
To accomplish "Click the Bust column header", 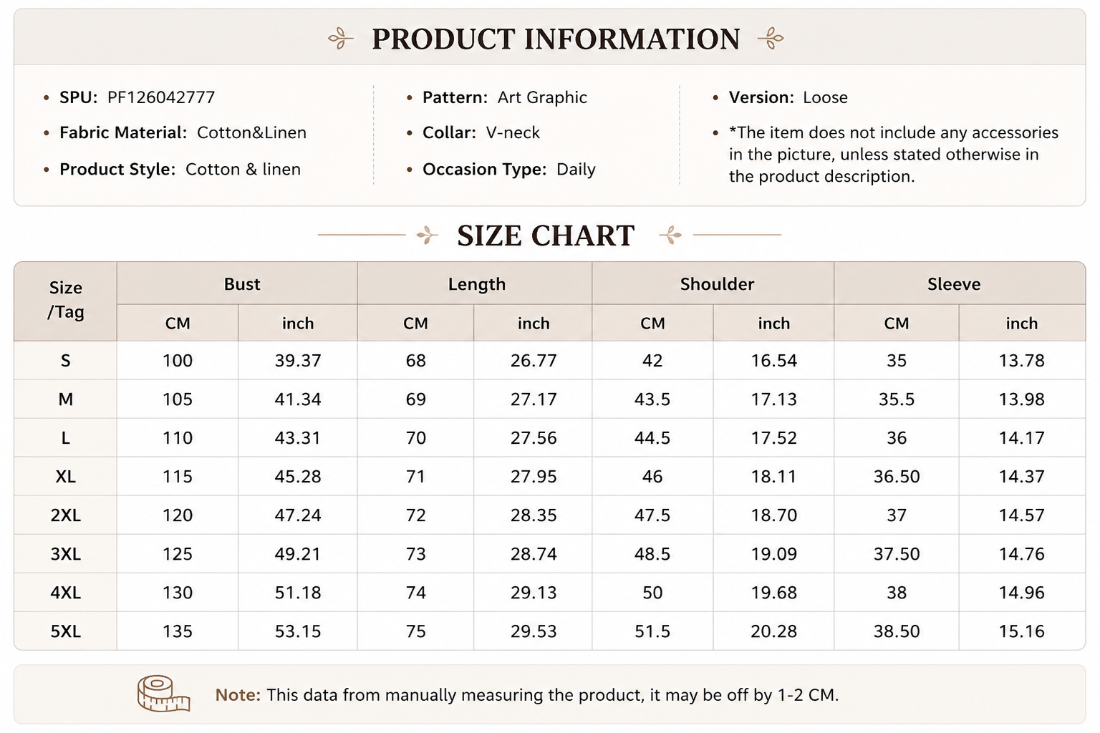I will (242, 284).
